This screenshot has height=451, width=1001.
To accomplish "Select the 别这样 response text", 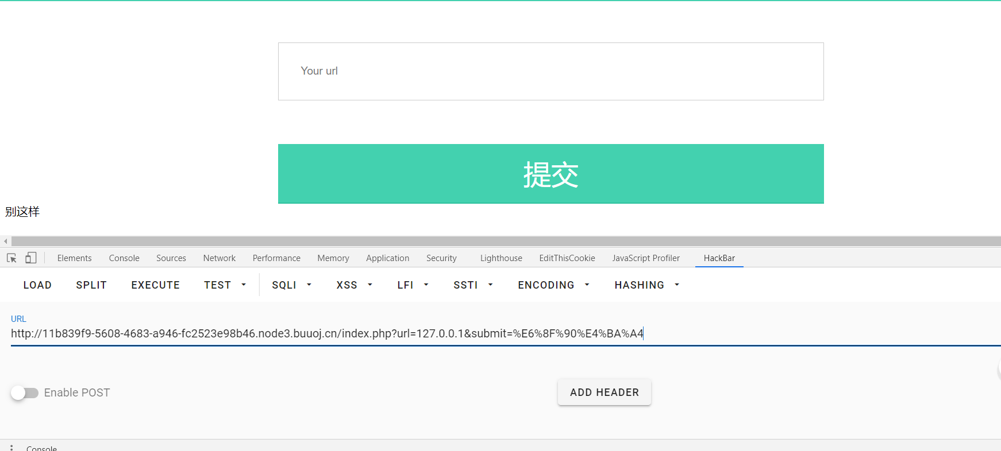I will pos(22,212).
